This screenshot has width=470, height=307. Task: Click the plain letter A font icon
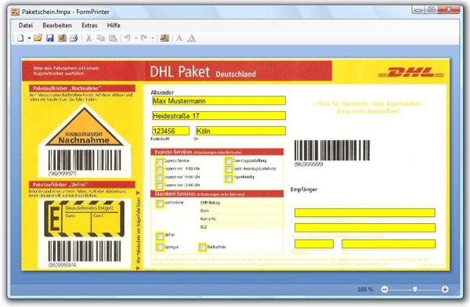pyautogui.click(x=179, y=38)
